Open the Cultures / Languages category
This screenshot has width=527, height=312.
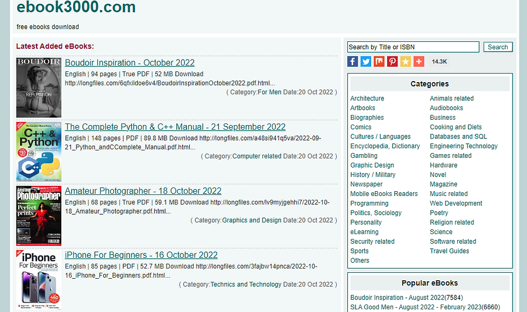pos(381,136)
